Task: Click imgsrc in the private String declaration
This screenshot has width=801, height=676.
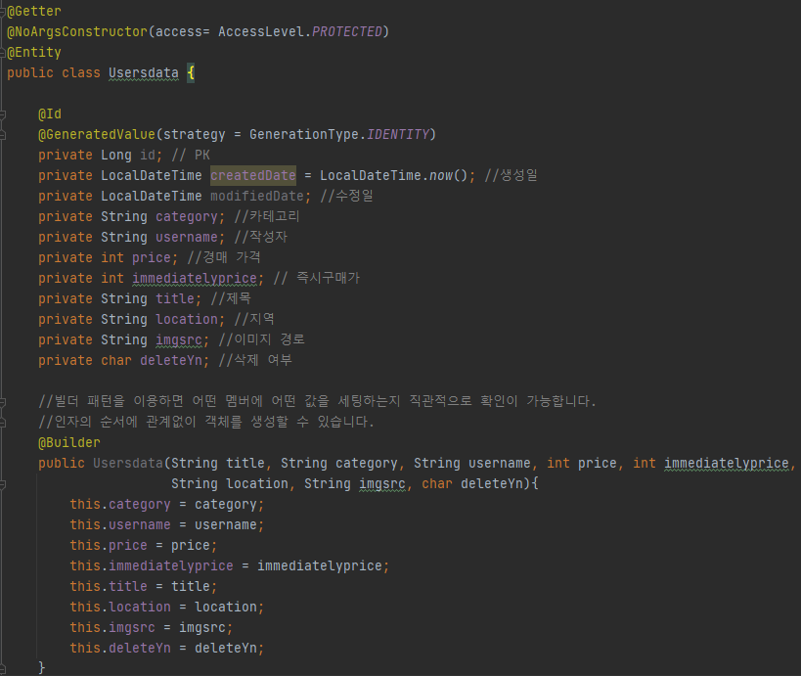Action: pyautogui.click(x=179, y=339)
